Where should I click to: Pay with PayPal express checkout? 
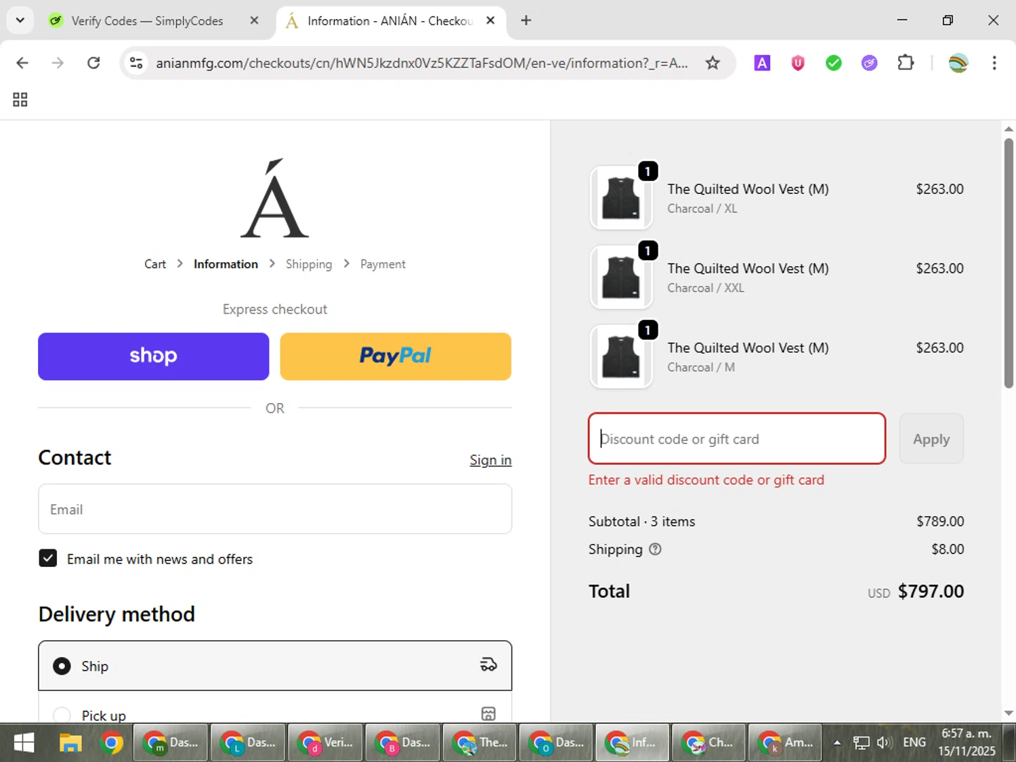tap(396, 356)
